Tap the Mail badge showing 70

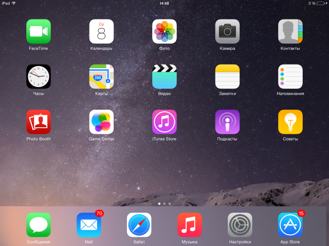[x=99, y=213]
